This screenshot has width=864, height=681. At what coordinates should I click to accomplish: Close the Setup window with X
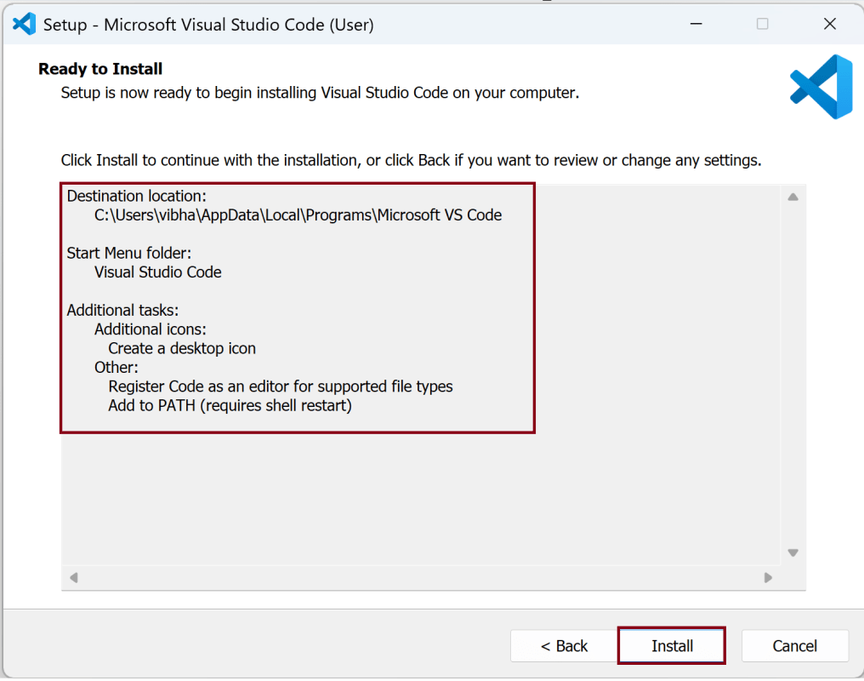830,24
